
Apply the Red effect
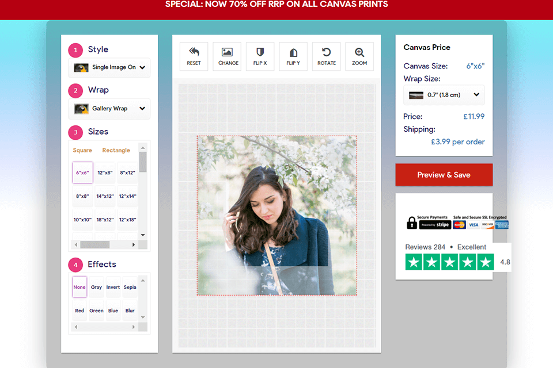click(x=79, y=310)
